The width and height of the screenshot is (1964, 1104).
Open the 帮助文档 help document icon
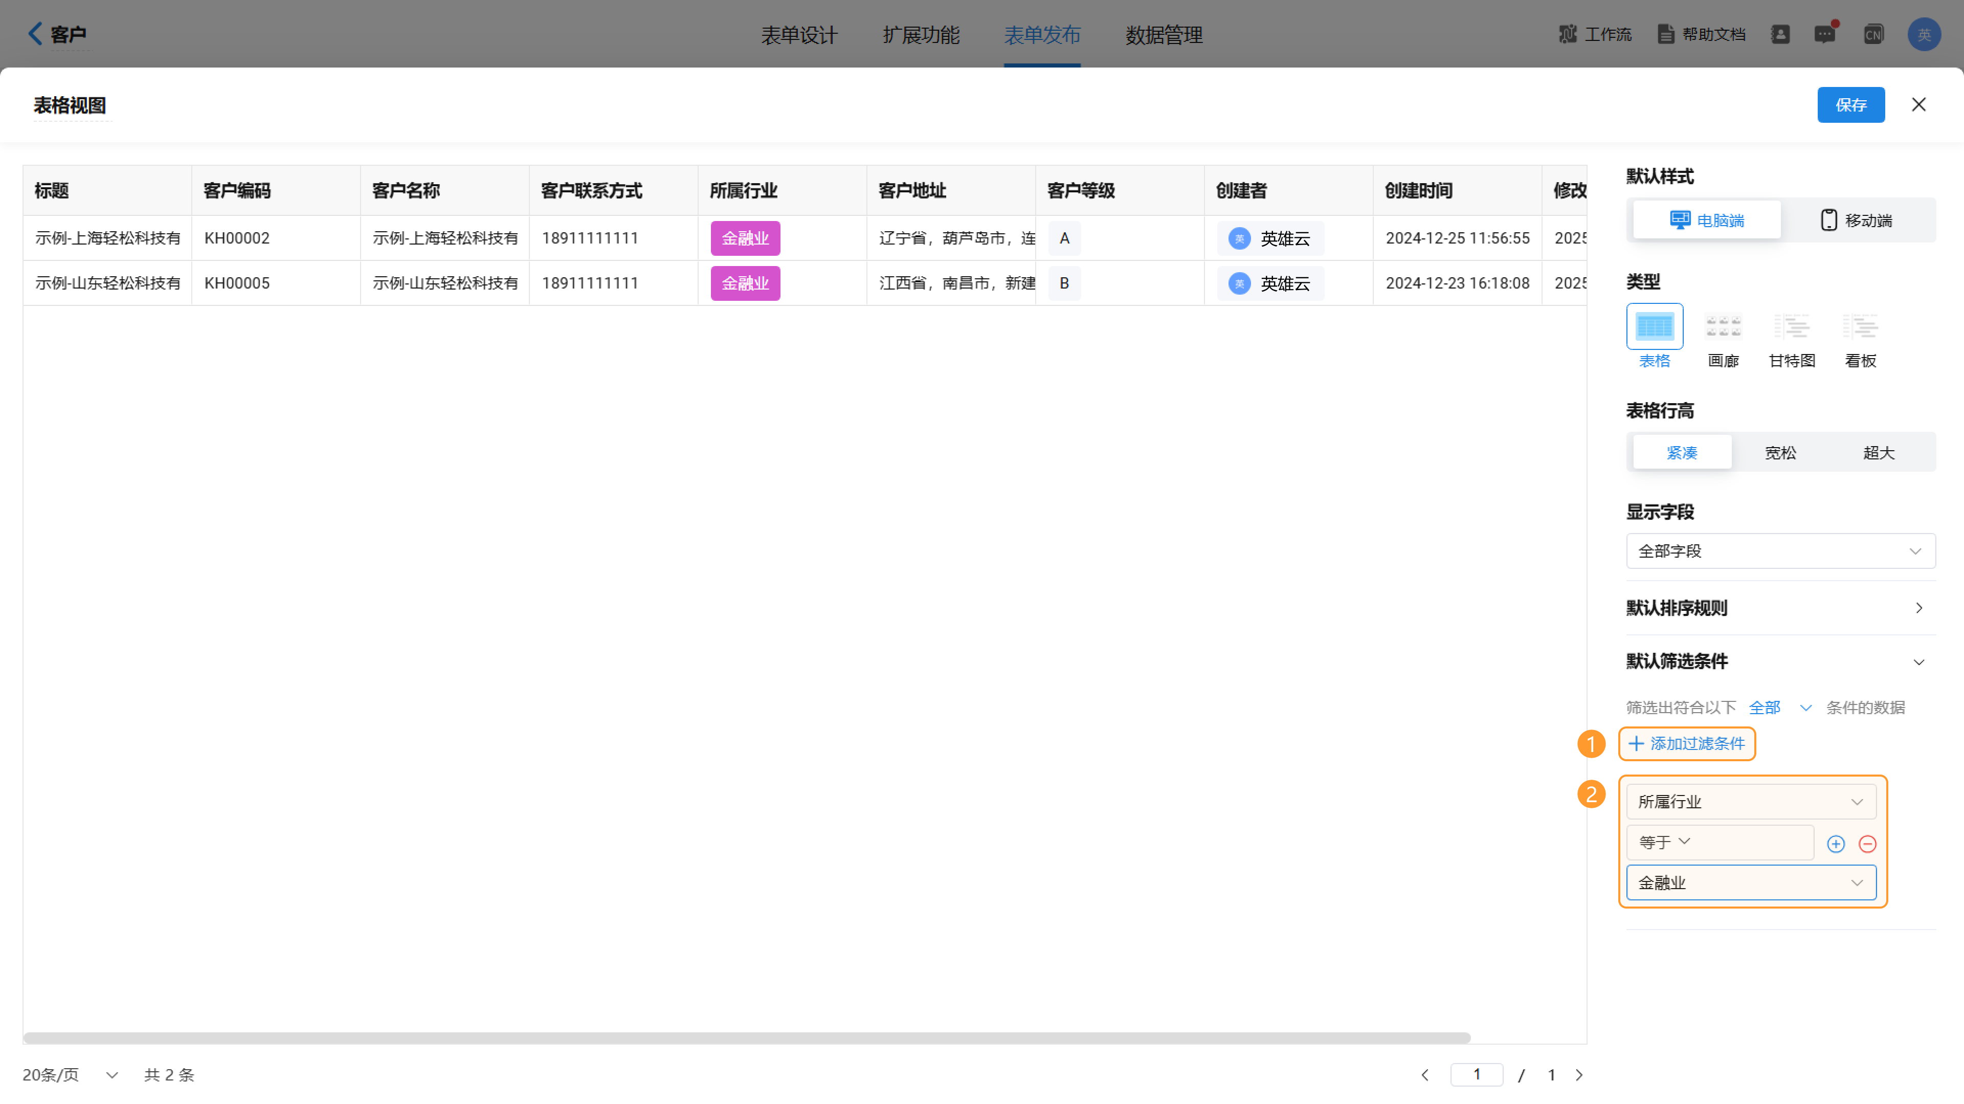point(1666,34)
